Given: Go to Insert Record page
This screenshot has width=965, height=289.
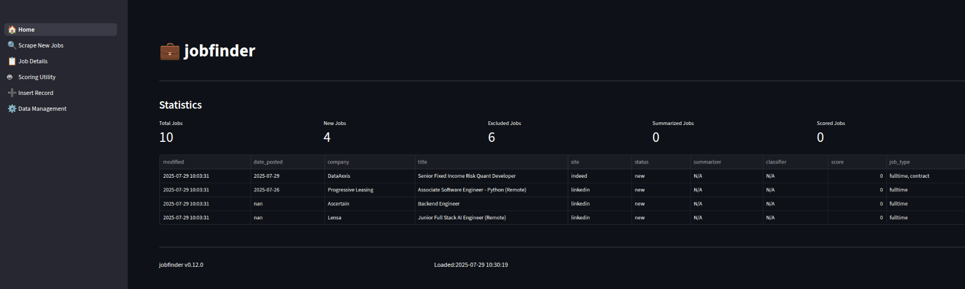Looking at the screenshot, I should [35, 93].
